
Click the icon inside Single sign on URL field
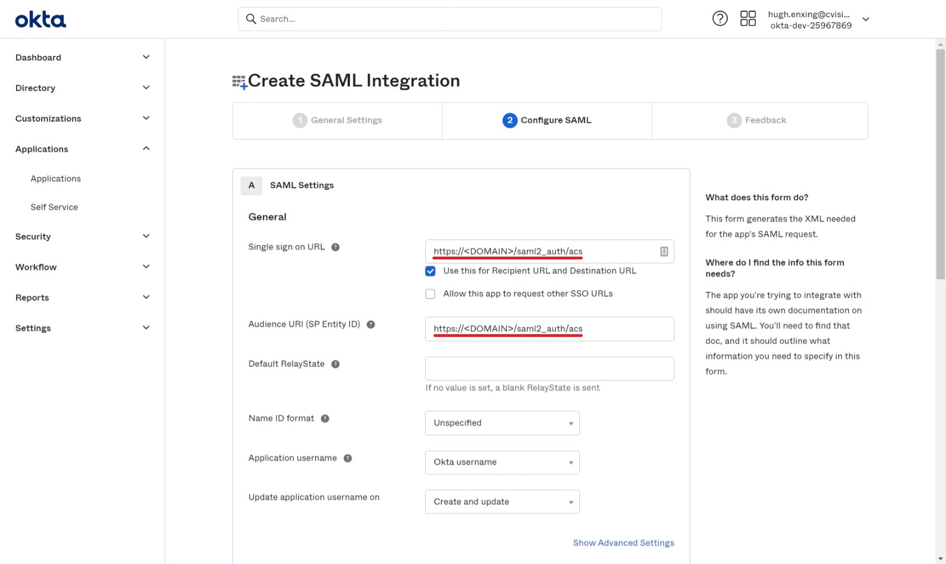[664, 252]
